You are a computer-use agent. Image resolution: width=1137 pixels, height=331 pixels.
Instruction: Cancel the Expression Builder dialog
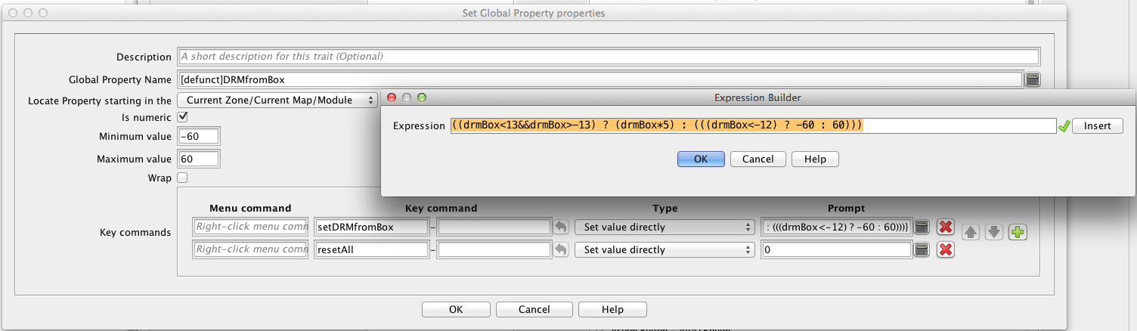(757, 159)
